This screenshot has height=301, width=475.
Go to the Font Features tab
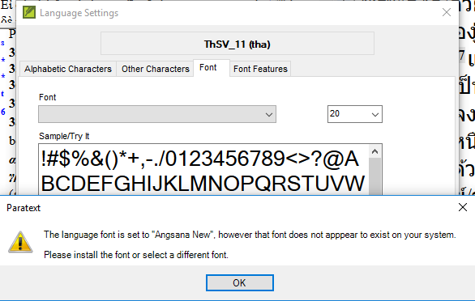point(260,69)
